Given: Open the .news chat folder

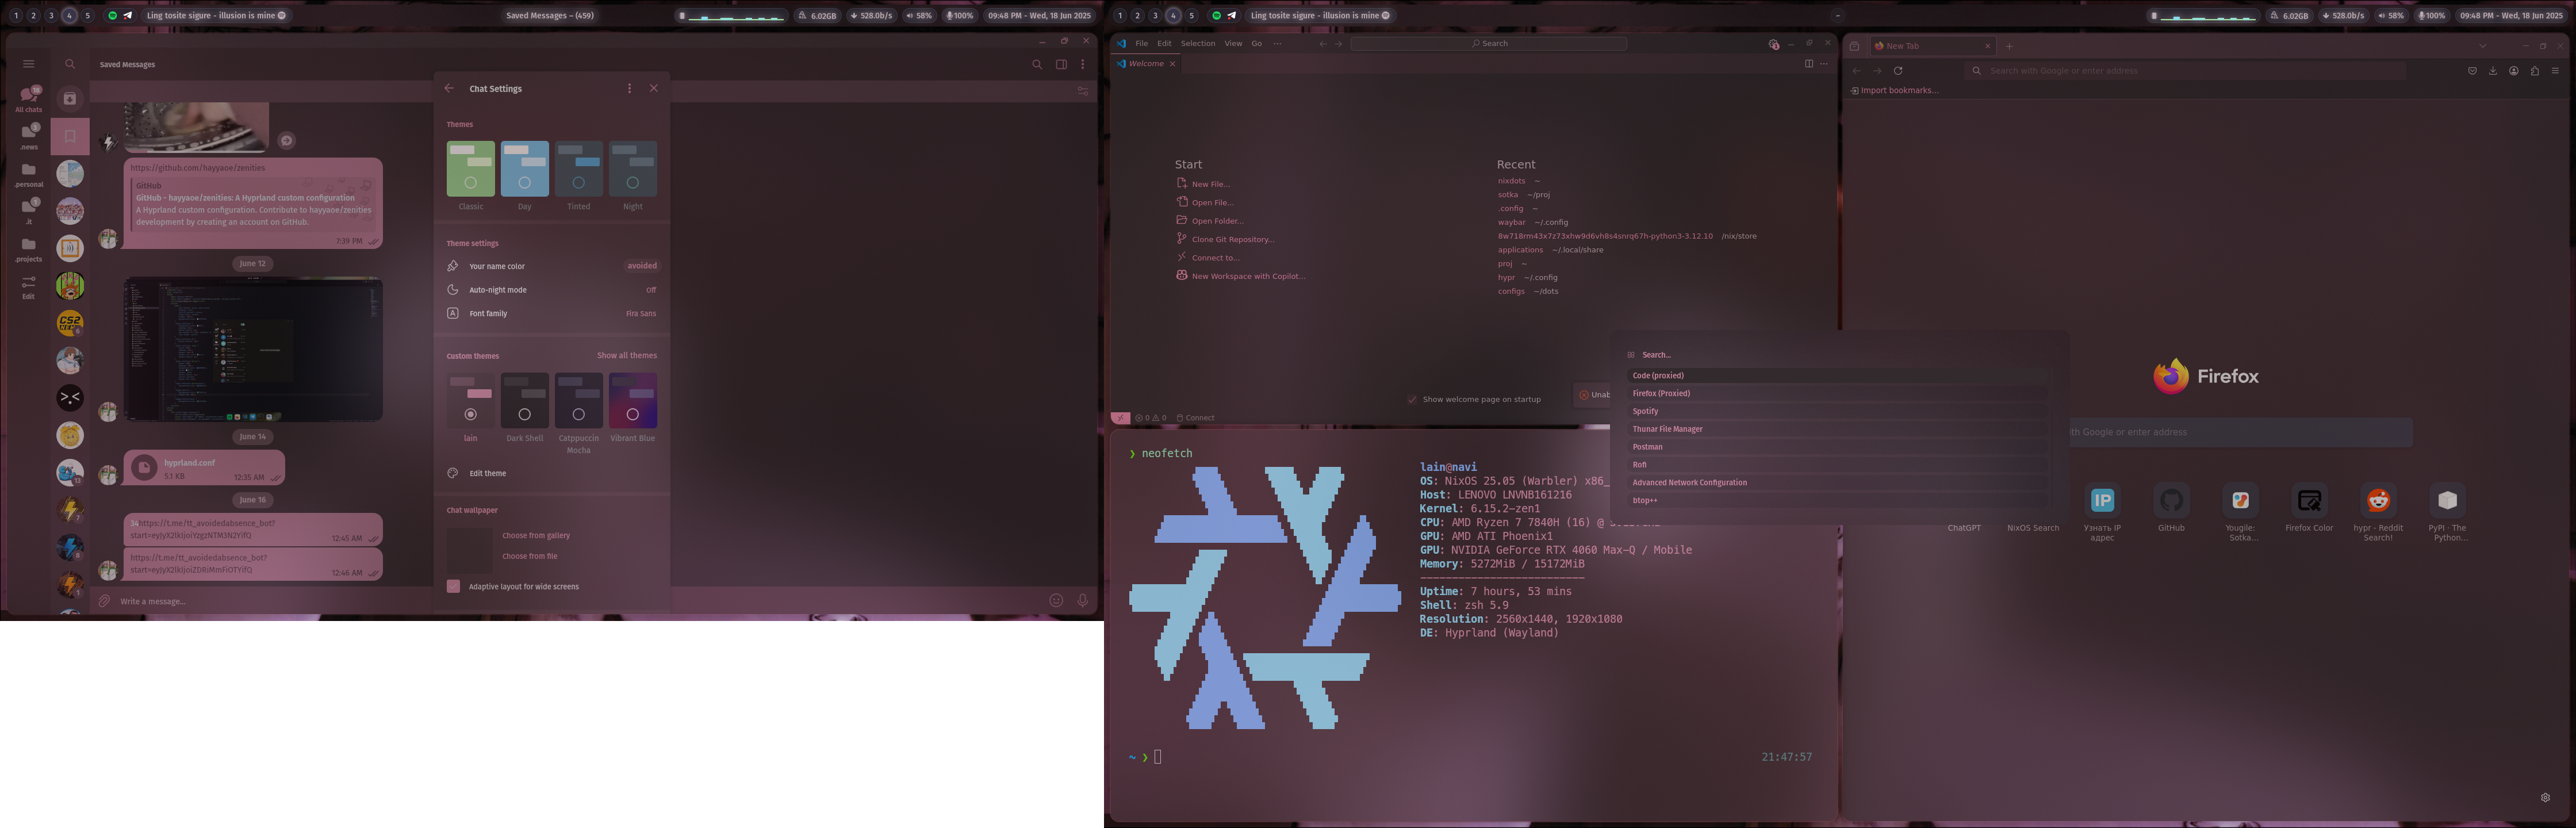Looking at the screenshot, I should 28,136.
